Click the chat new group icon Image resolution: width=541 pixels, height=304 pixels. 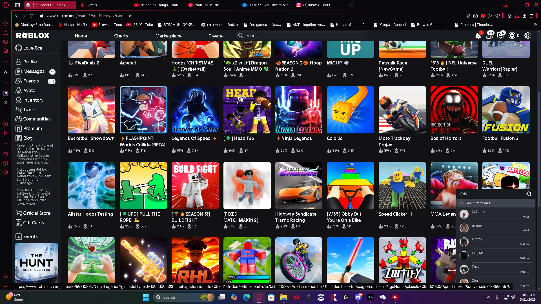[529, 193]
